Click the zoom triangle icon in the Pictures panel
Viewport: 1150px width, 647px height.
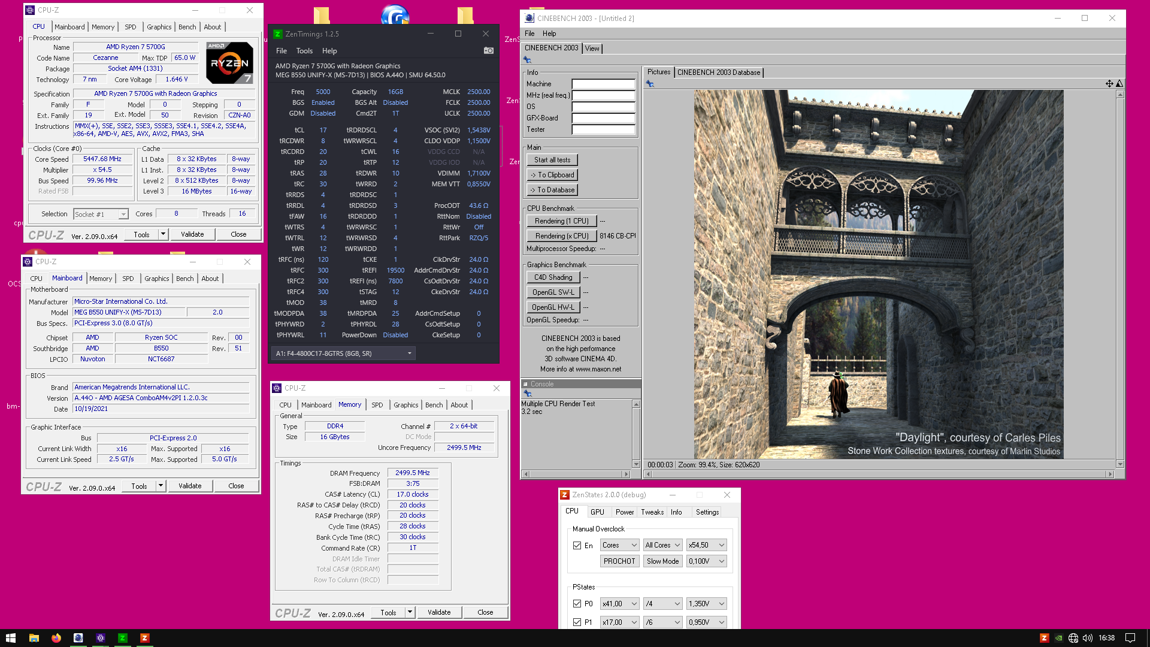(x=1119, y=84)
